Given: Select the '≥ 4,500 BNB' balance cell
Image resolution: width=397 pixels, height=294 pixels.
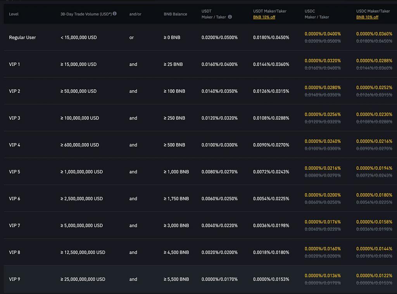Looking at the screenshot, I should (176, 252).
